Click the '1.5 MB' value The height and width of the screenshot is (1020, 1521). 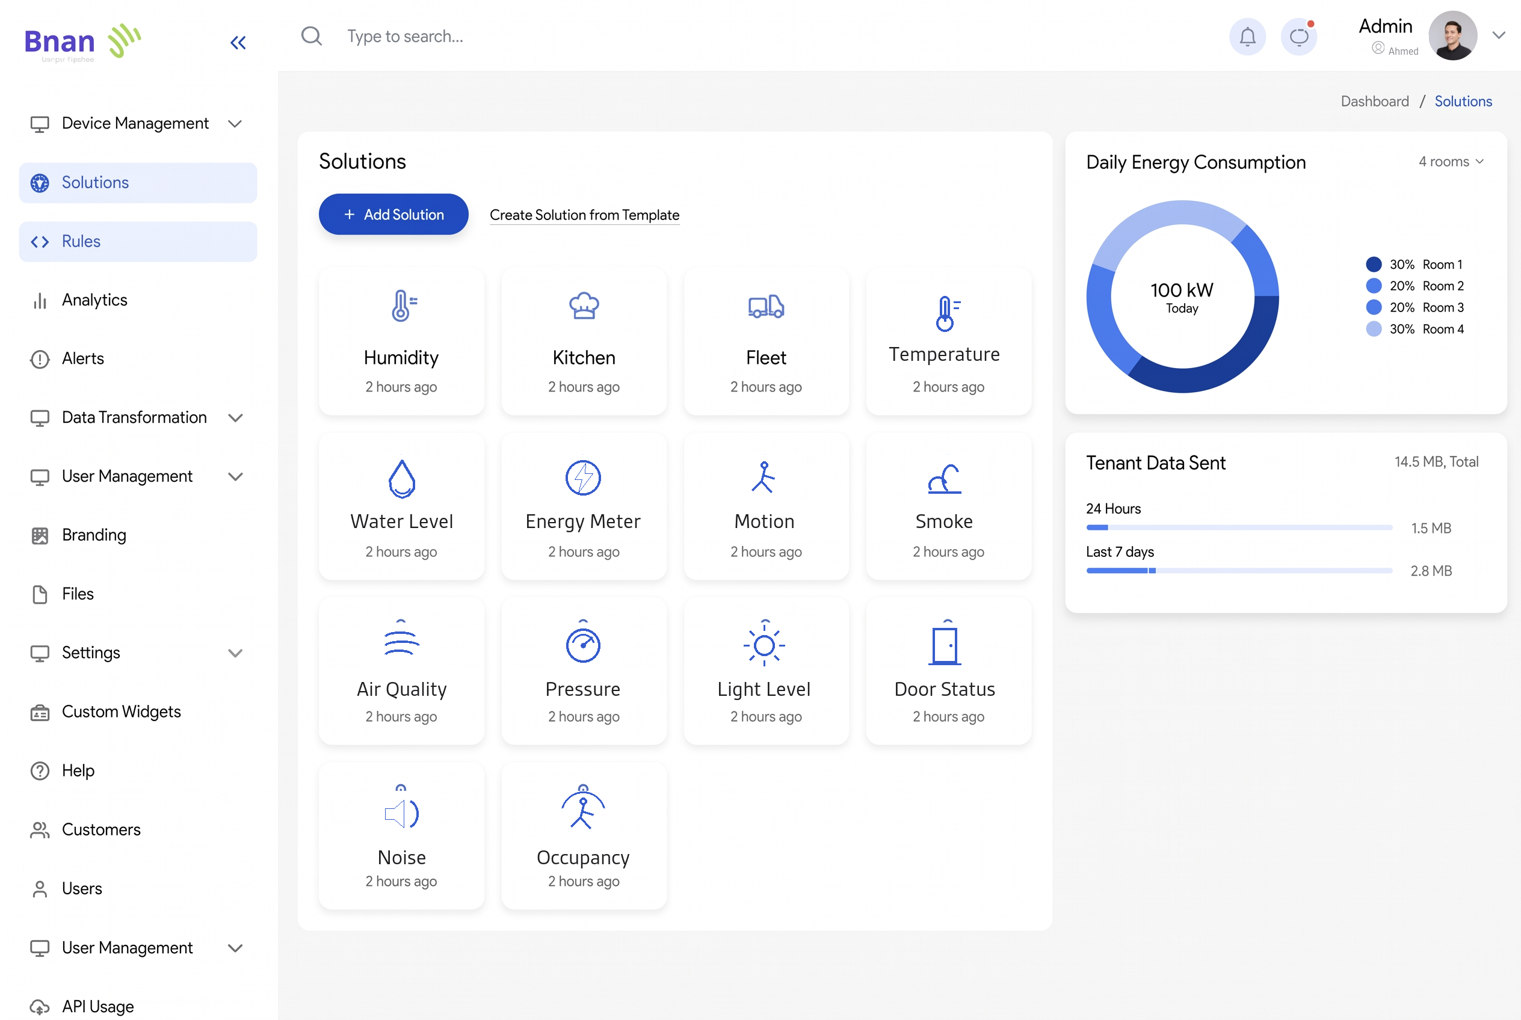(x=1431, y=528)
